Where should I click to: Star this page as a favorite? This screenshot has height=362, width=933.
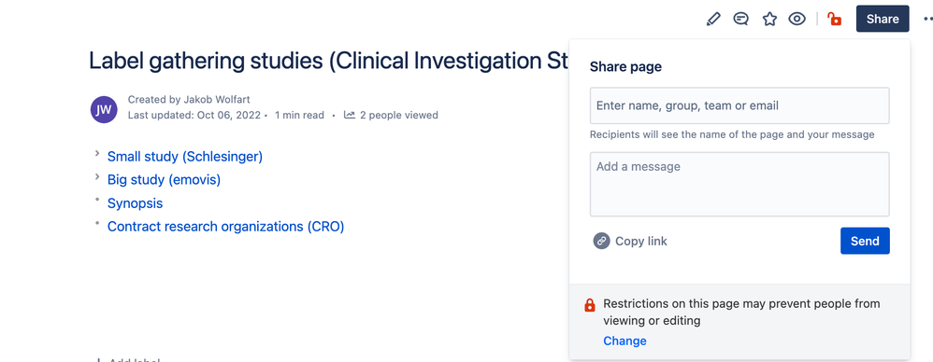point(770,19)
